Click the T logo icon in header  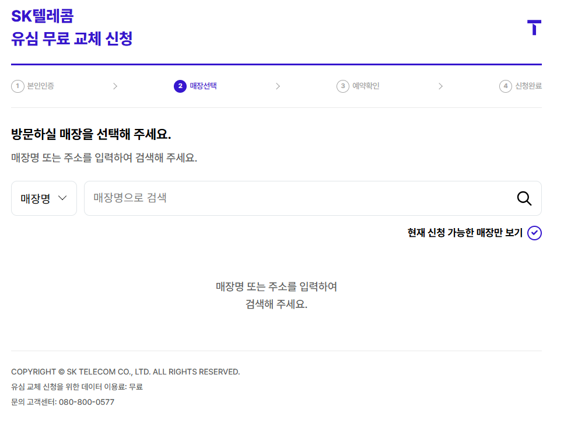point(534,27)
